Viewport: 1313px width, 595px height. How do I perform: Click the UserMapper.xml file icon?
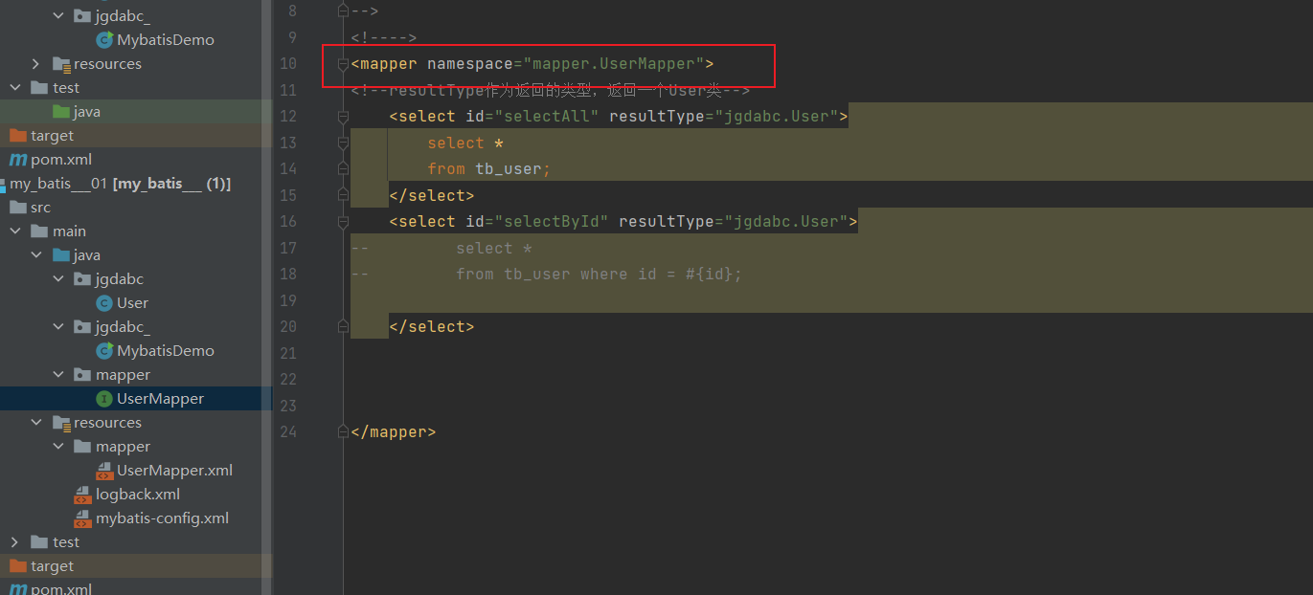click(104, 471)
